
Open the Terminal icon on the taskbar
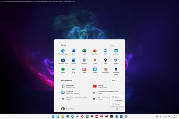(107, 116)
